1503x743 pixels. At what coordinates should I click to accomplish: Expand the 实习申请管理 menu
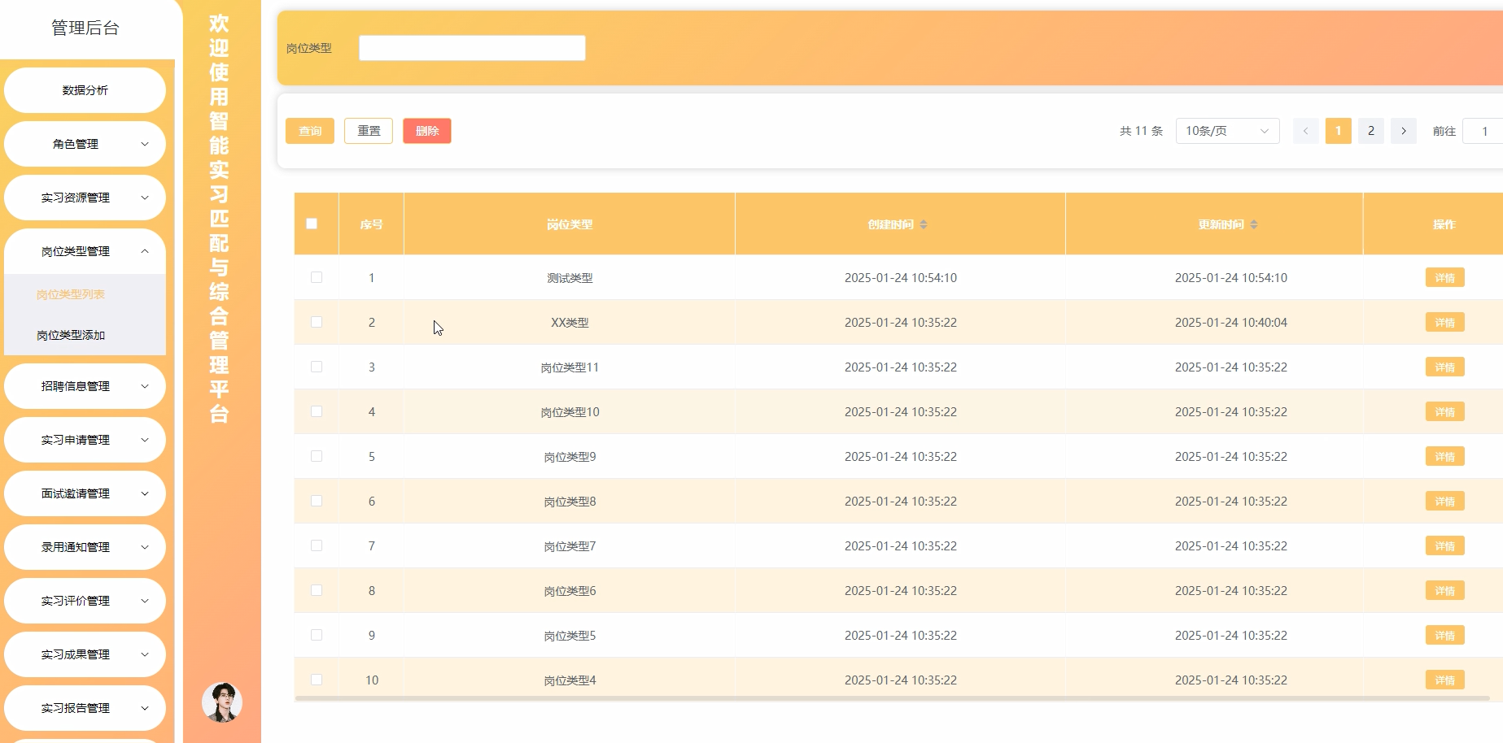coord(85,440)
